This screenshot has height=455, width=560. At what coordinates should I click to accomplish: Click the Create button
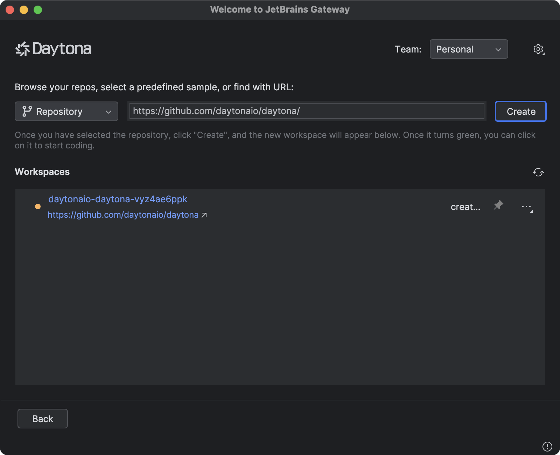click(521, 111)
